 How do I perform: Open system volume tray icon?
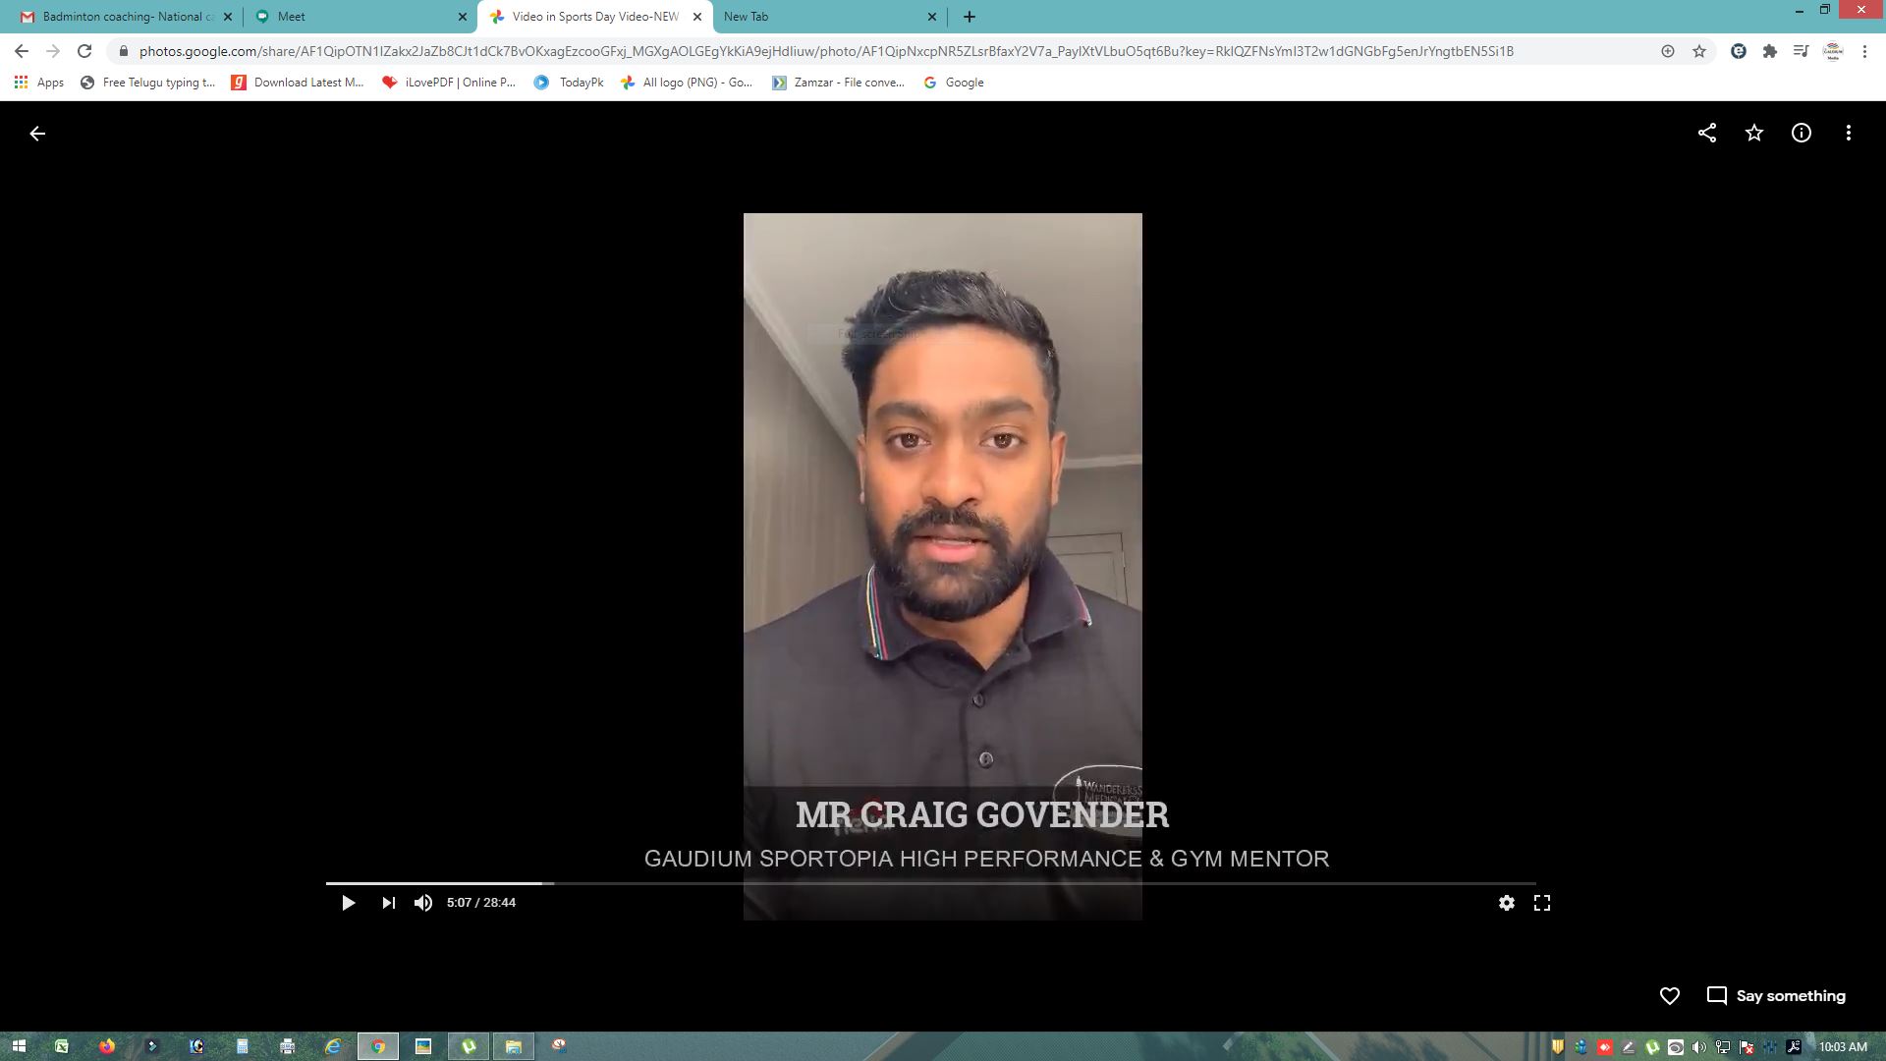coord(1699,1047)
